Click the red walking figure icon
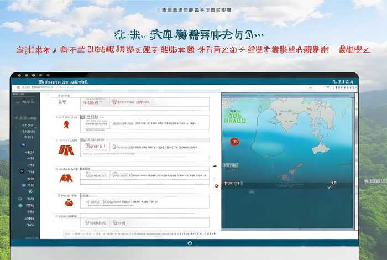The width and height of the screenshot is (387, 260). click(x=66, y=124)
